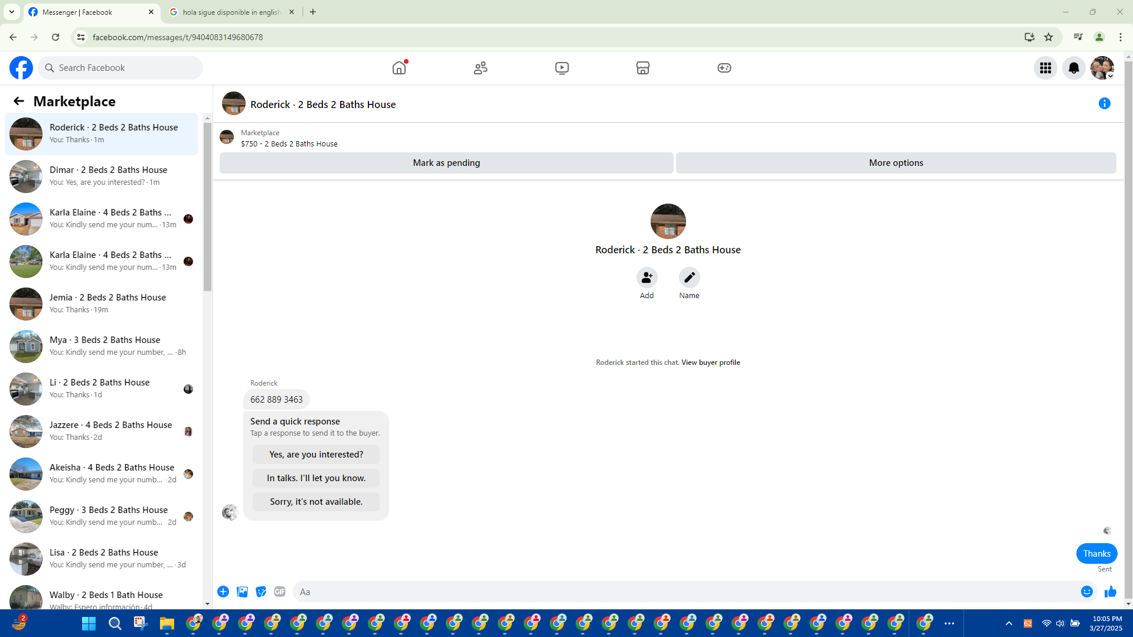Go to Facebook Home feed icon
The width and height of the screenshot is (1133, 637).
click(399, 68)
